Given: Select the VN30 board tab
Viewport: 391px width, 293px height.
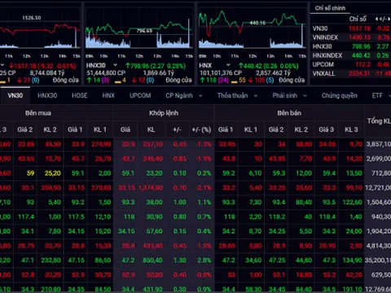Looking at the screenshot, I should click(15, 95).
